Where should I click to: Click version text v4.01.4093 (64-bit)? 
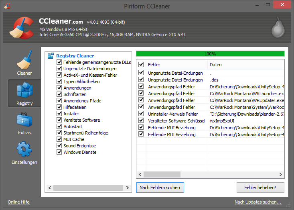tap(106, 22)
